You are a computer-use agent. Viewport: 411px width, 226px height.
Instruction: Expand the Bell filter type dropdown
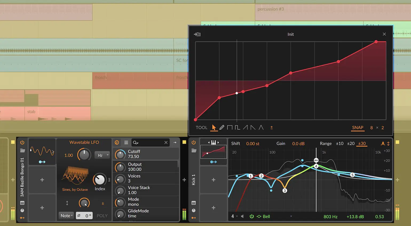pos(291,216)
